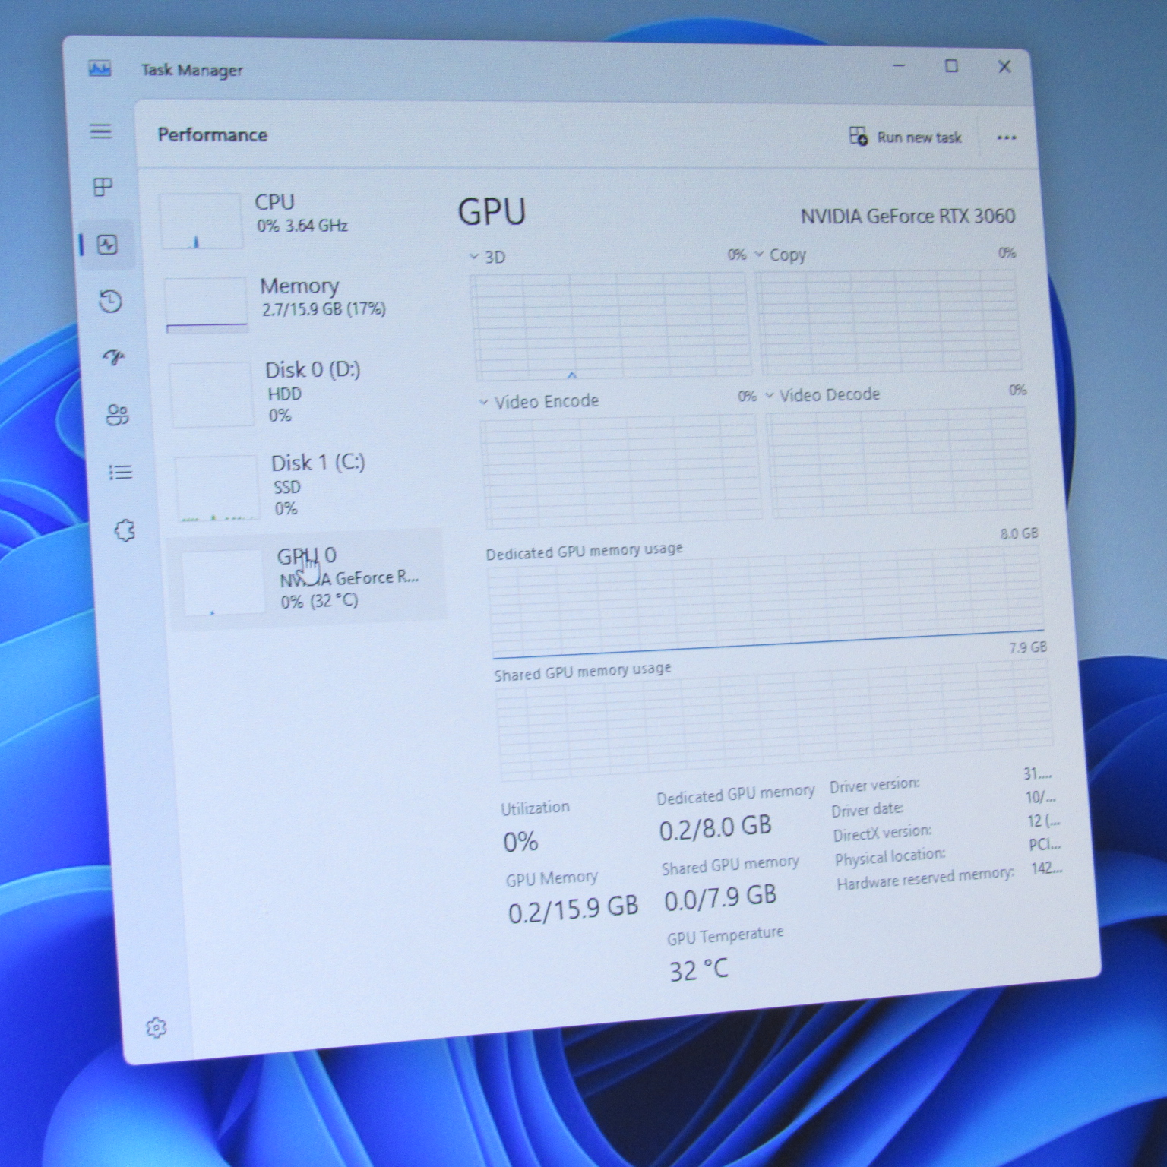This screenshot has height=1167, width=1167.
Task: Open the Services page icon
Action: (x=125, y=530)
